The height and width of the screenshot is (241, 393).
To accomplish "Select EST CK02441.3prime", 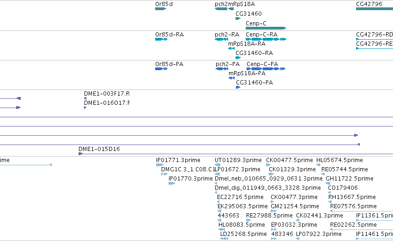I will click(x=298, y=220).
